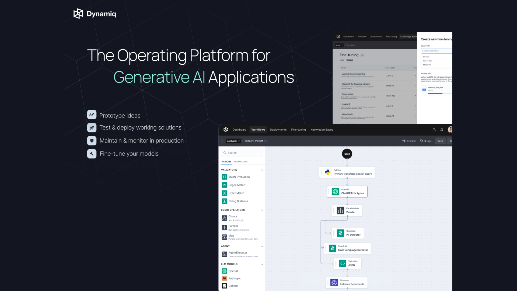Click the Parallel state node on canvas
The image size is (517, 291).
coord(347,210)
